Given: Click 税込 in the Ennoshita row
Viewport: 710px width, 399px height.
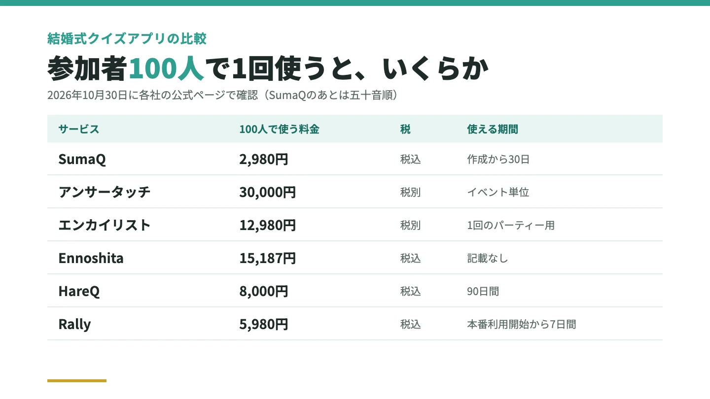Looking at the screenshot, I should 410,259.
